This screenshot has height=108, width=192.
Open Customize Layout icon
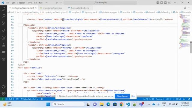click(169, 3)
